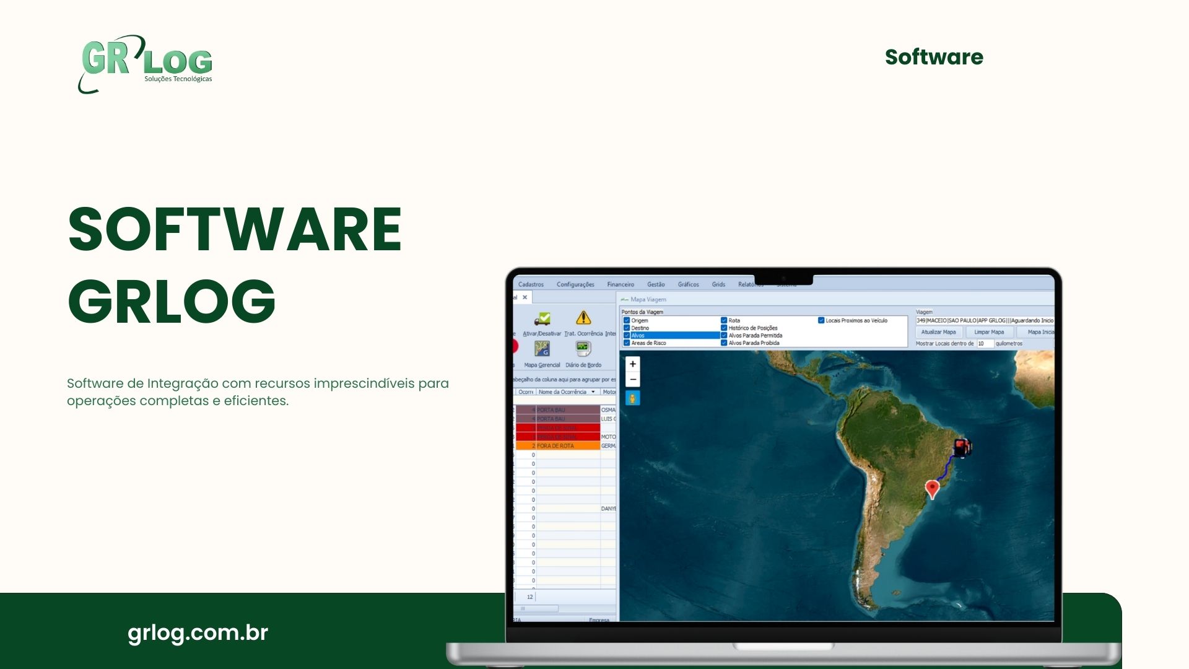The width and height of the screenshot is (1189, 669).
Task: Toggle the Areas de Risco checkbox
Action: coord(627,343)
